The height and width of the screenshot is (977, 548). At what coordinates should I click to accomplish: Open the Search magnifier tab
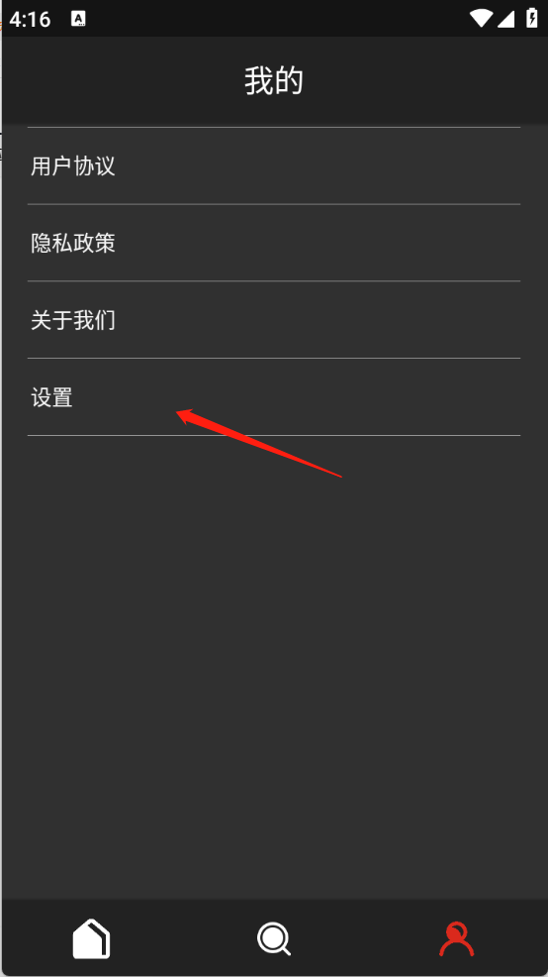click(274, 937)
